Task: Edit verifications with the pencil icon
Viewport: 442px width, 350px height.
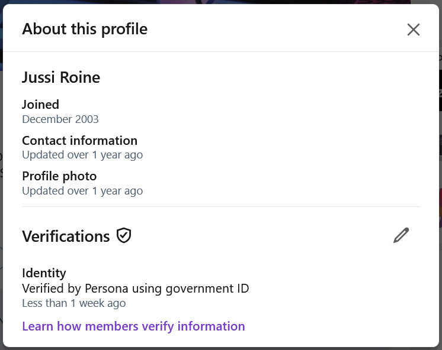Action: click(401, 235)
